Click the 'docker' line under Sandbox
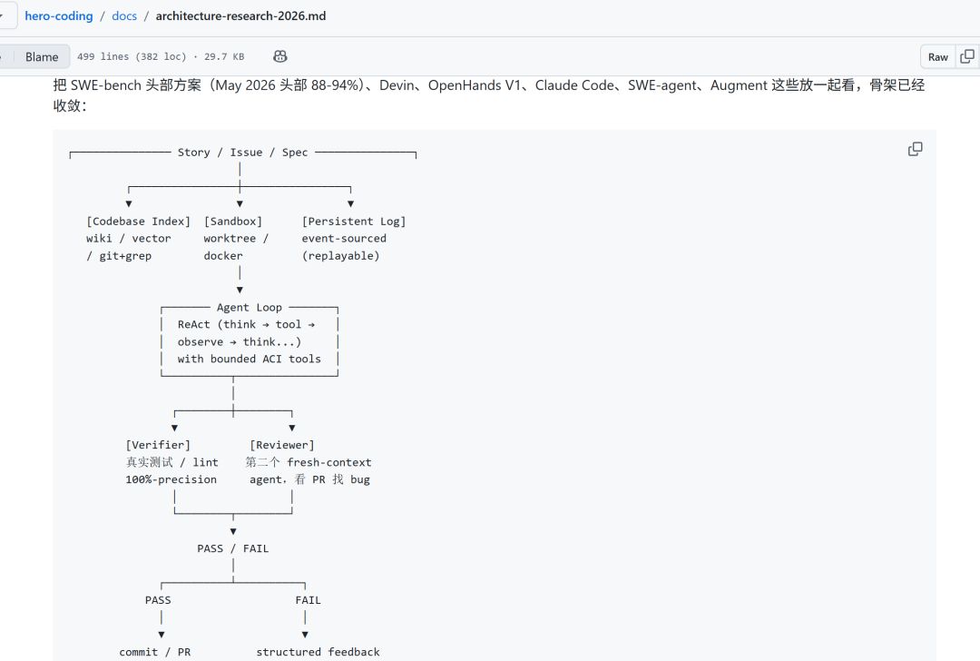 tap(223, 256)
